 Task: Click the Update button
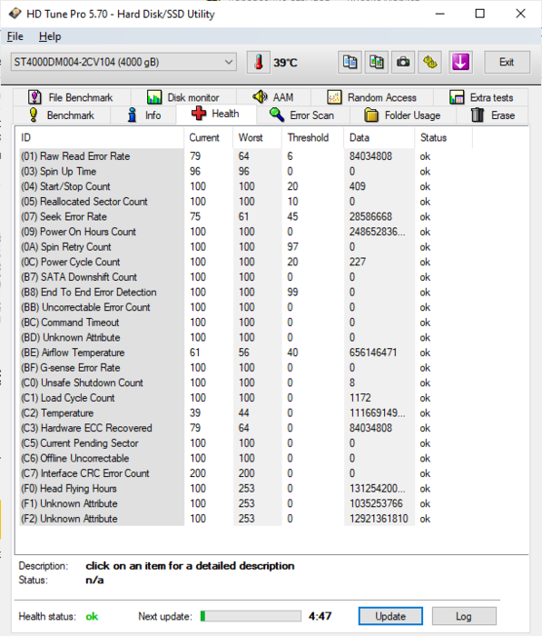390,616
